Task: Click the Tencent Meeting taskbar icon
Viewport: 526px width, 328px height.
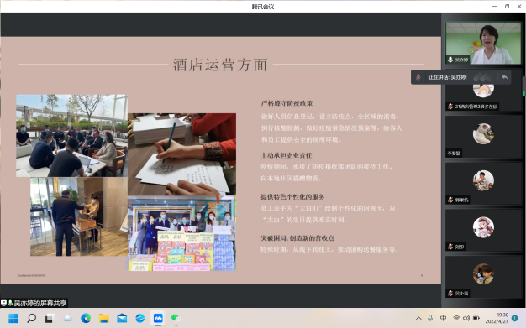Action: pyautogui.click(x=158, y=318)
